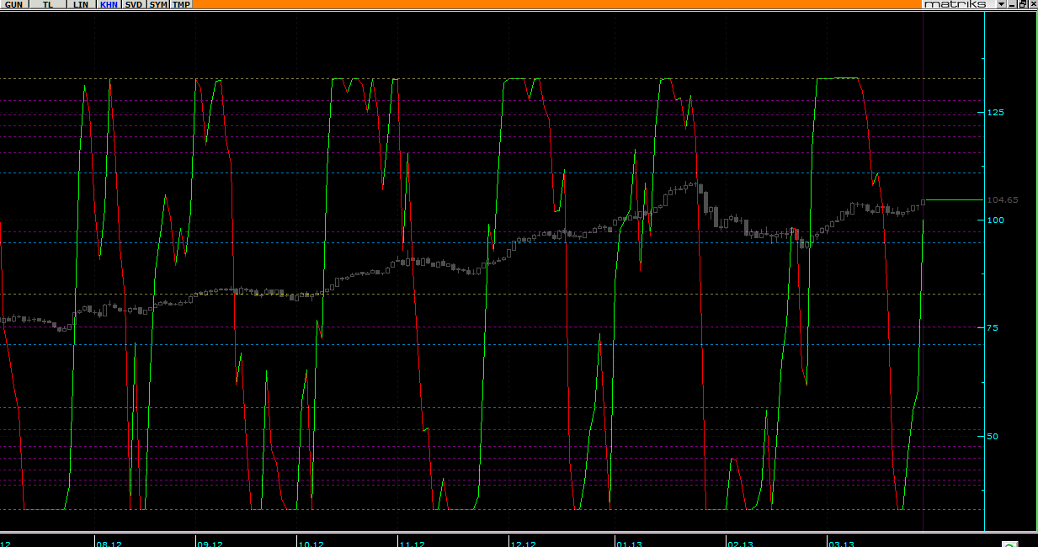
Task: Click the 02.13 date label
Action: [739, 543]
